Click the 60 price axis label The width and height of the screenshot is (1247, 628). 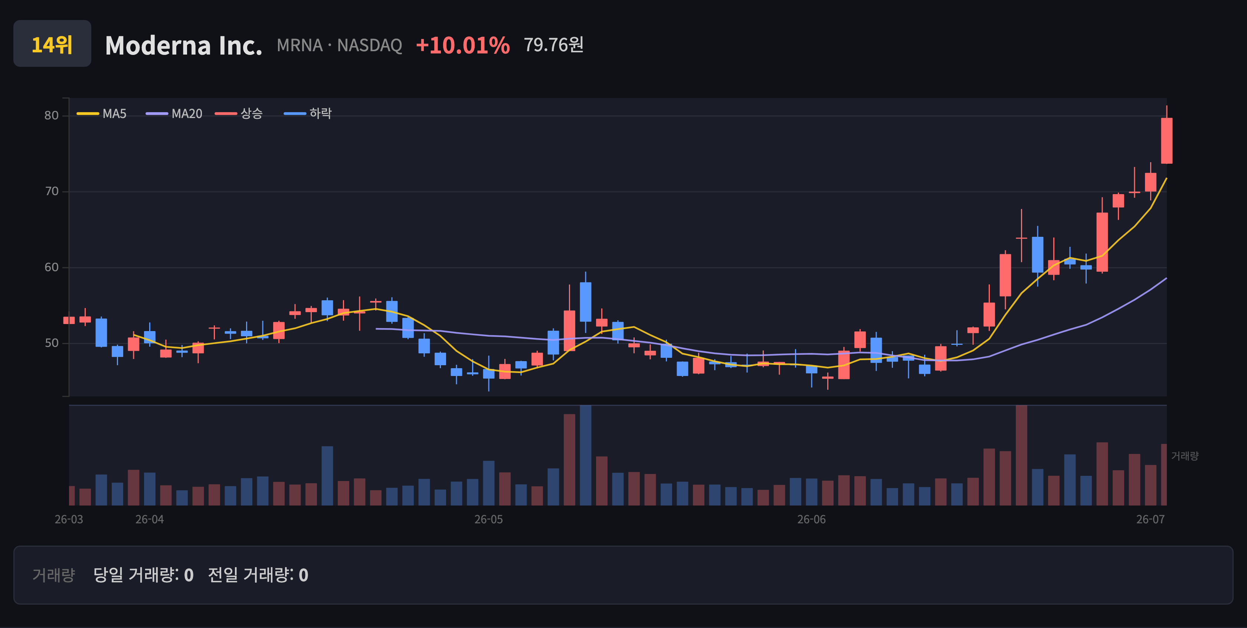51,267
